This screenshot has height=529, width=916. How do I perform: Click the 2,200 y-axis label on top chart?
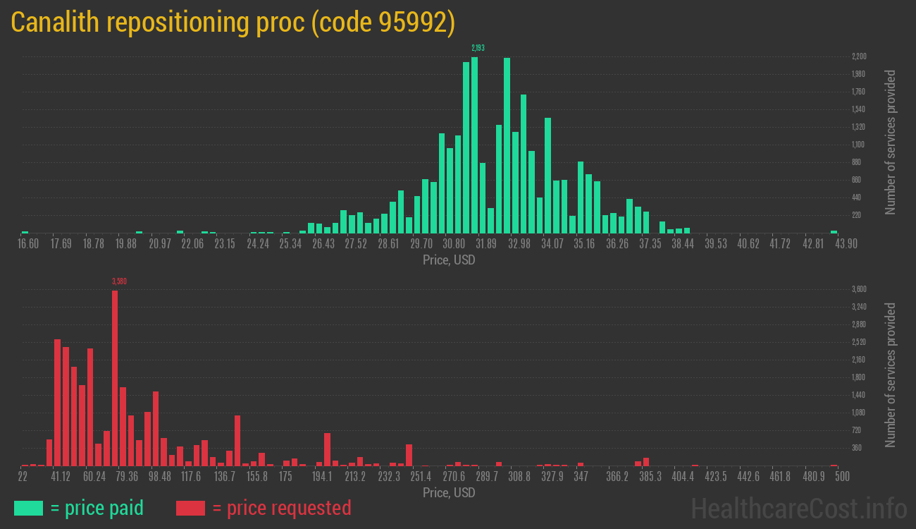tap(858, 56)
